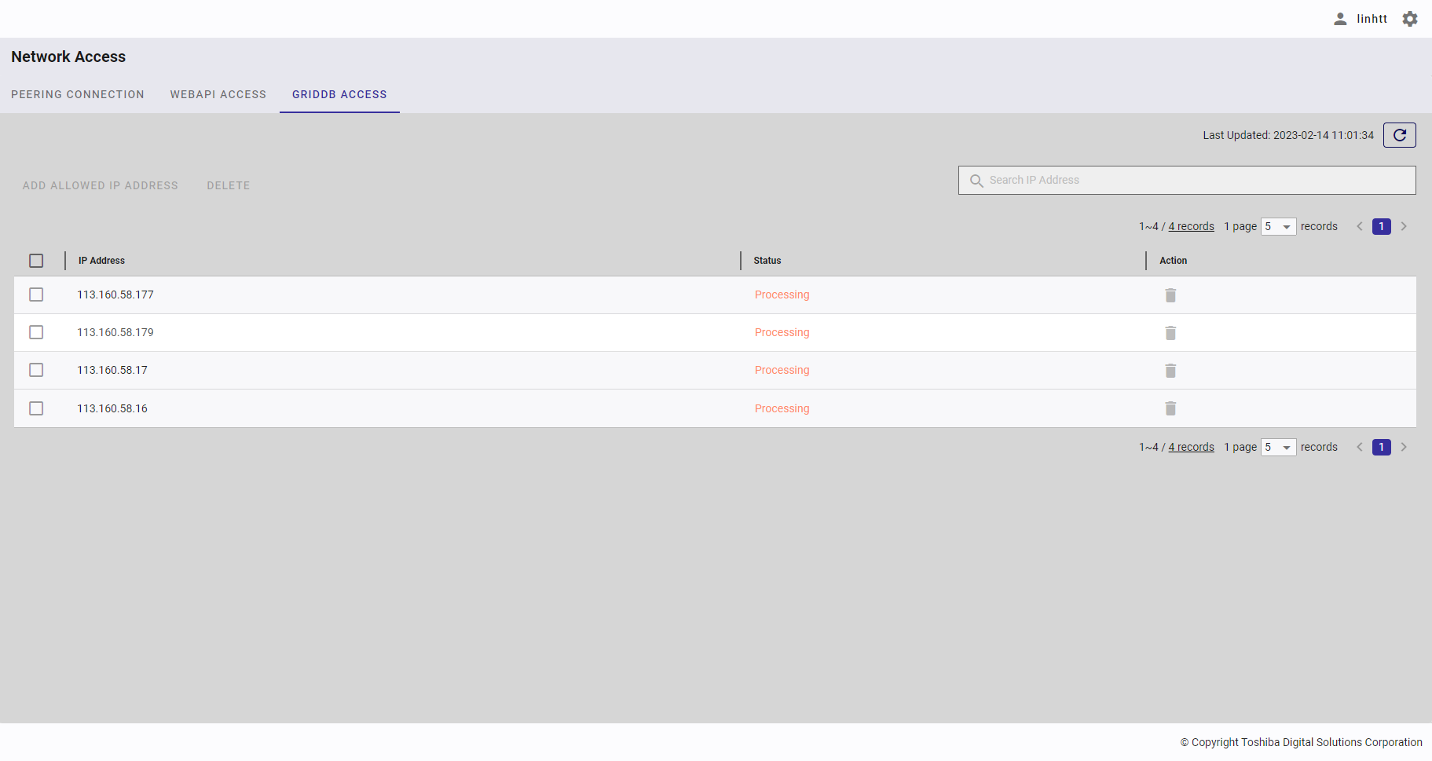Viewport: 1432px width, 761px height.
Task: Click the user profile icon for linhtt
Action: click(x=1340, y=19)
